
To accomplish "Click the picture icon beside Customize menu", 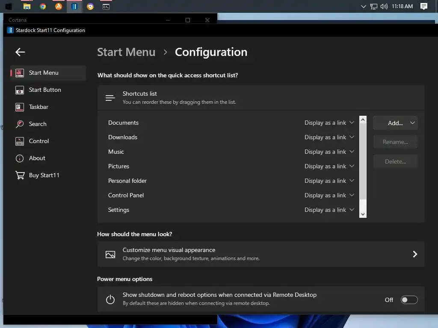I will (x=110, y=255).
